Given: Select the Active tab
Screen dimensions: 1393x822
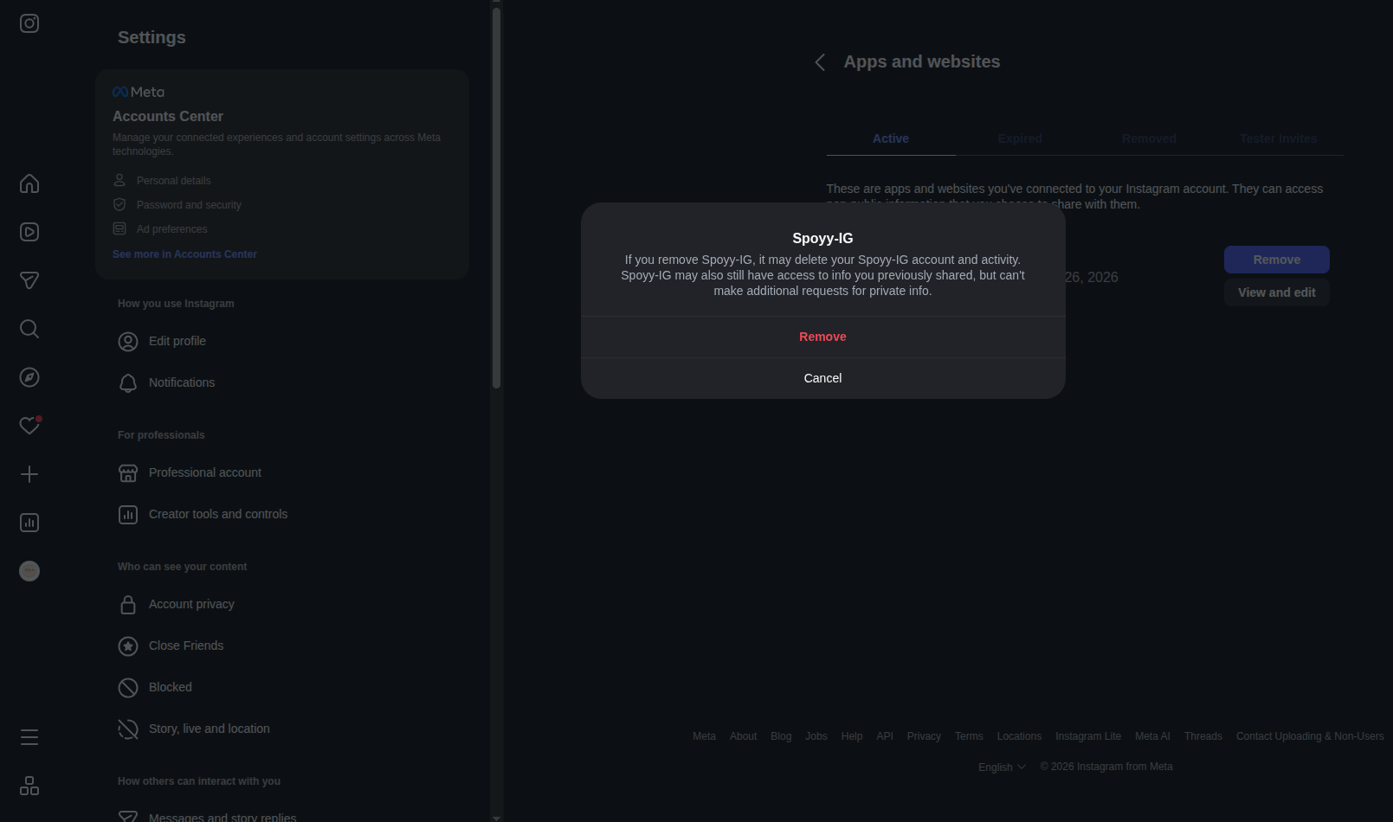Looking at the screenshot, I should [x=891, y=138].
